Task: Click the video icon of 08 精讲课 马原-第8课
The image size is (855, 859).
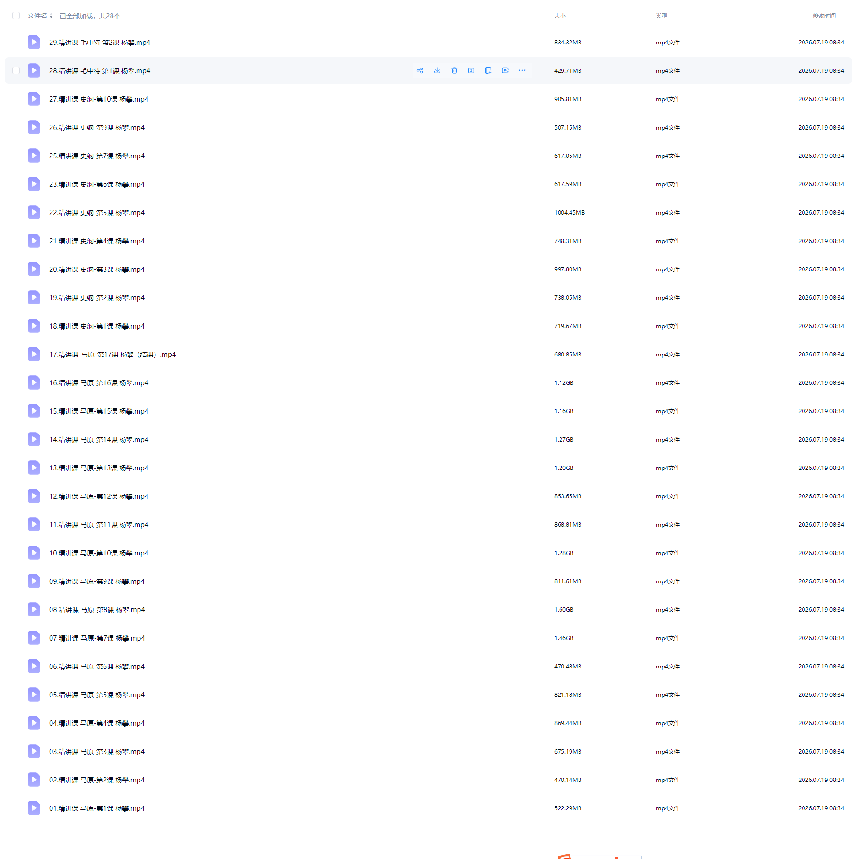Action: (34, 610)
